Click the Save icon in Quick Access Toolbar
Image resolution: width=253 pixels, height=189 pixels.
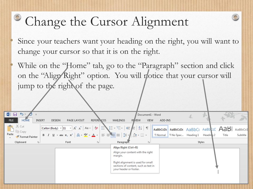[15, 114]
